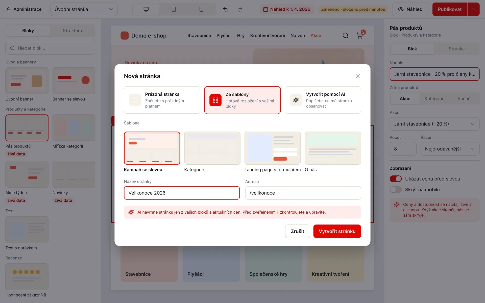Open Akce dropdown Jarní stavebnice (−20 %)

434,124
